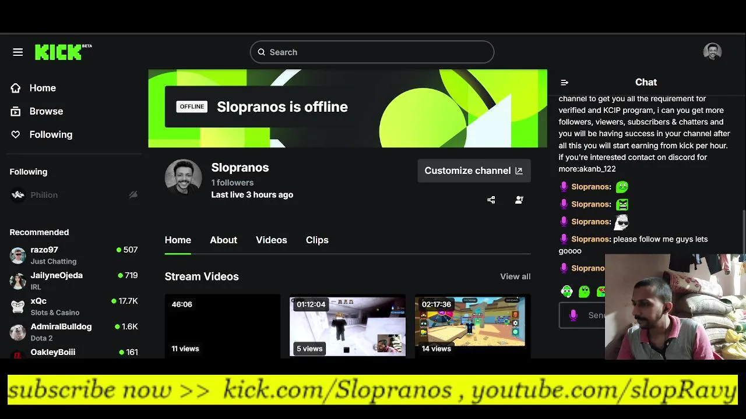Click xQc's avatar in Recommended
The height and width of the screenshot is (419, 746).
point(18,307)
